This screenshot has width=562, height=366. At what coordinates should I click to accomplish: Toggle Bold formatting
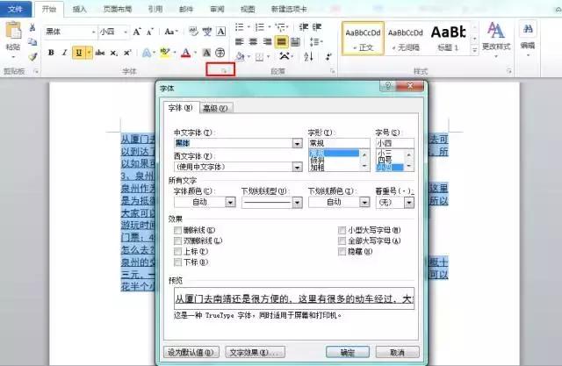(x=51, y=53)
